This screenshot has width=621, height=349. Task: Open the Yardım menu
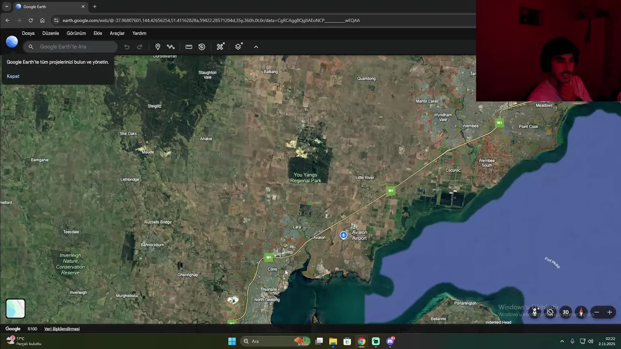pyautogui.click(x=139, y=33)
